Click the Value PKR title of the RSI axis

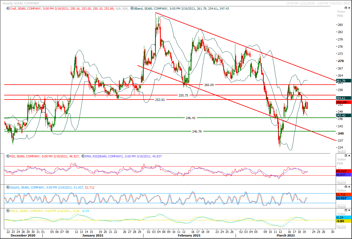341,161
